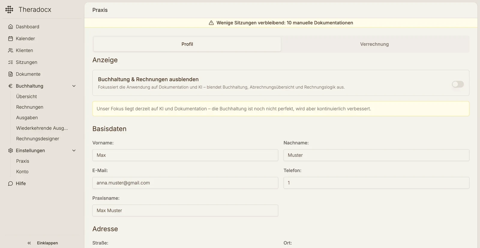The height and width of the screenshot is (248, 480).
Task: Click the Einklappen sidebar button
Action: pos(42,243)
